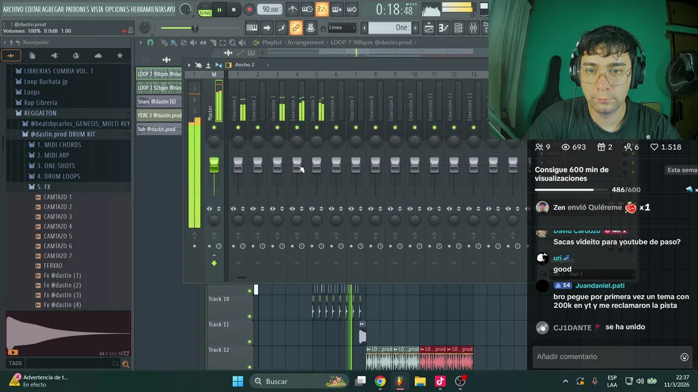This screenshot has height=392, width=698.
Task: Click the stamp tool icon in toolbar
Action: [x=310, y=28]
